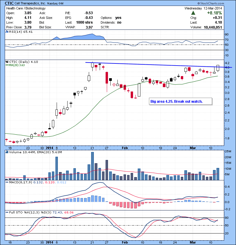
Task: Click the Mar label under the price chart
Action: [x=193, y=148]
